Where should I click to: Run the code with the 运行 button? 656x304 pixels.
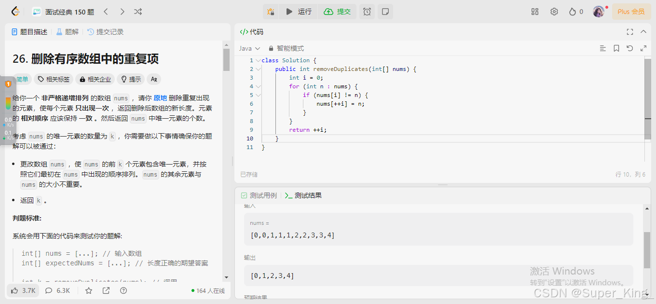point(299,12)
